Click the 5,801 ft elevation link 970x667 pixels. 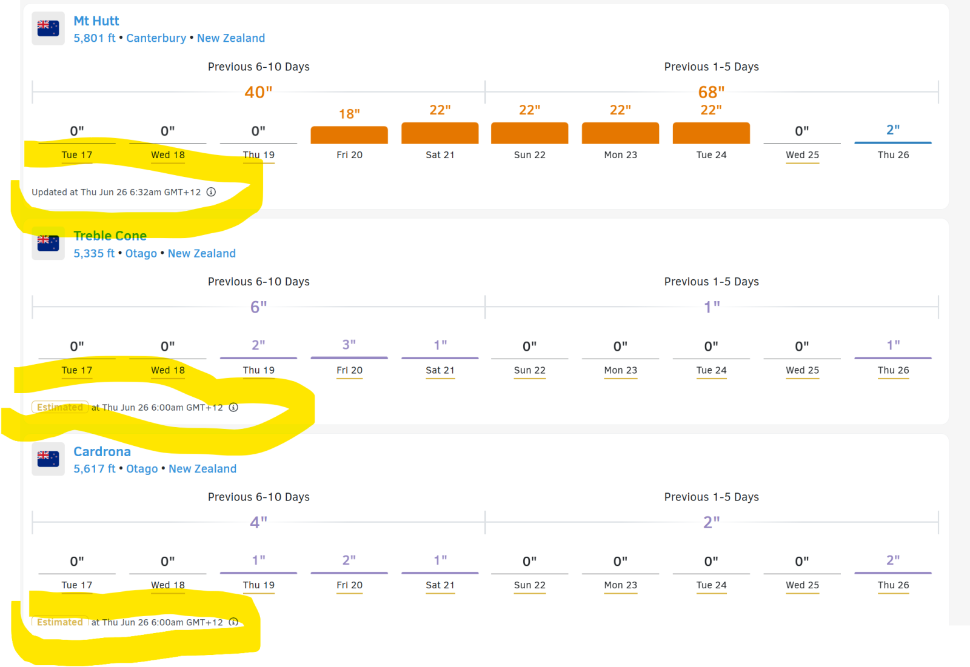click(x=95, y=38)
